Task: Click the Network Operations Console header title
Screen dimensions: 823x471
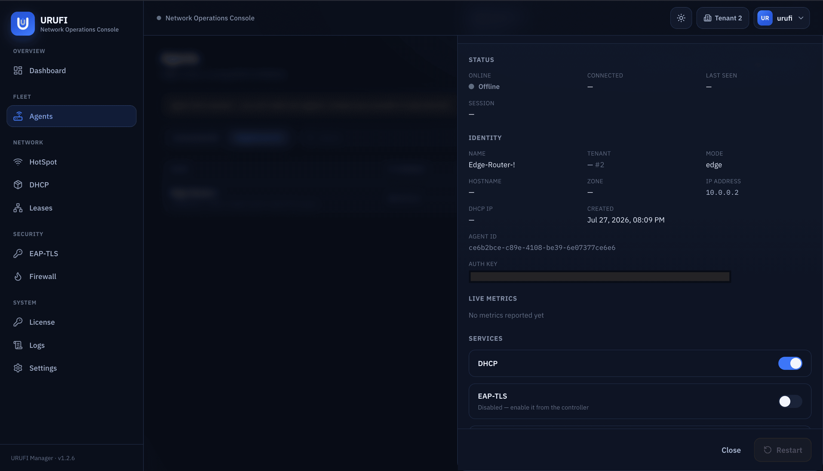Action: [x=210, y=18]
